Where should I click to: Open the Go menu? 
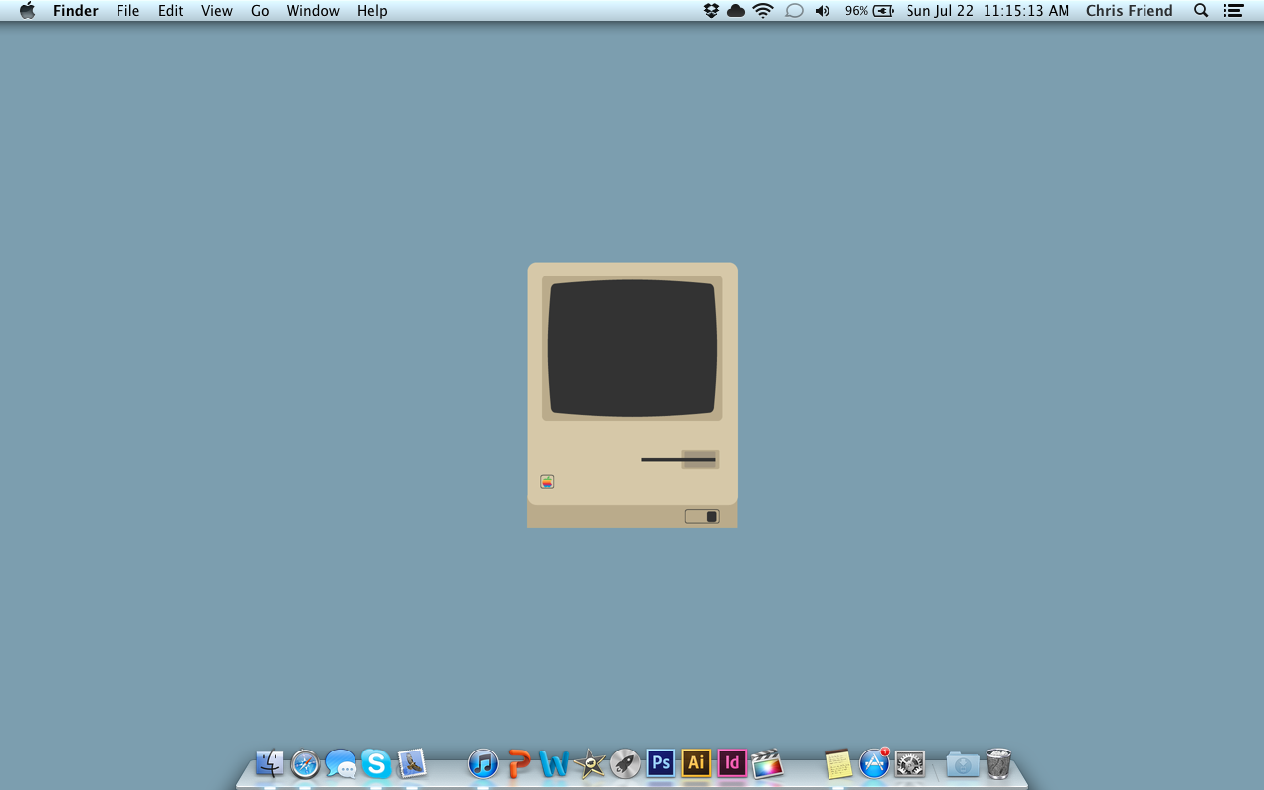[x=260, y=11]
